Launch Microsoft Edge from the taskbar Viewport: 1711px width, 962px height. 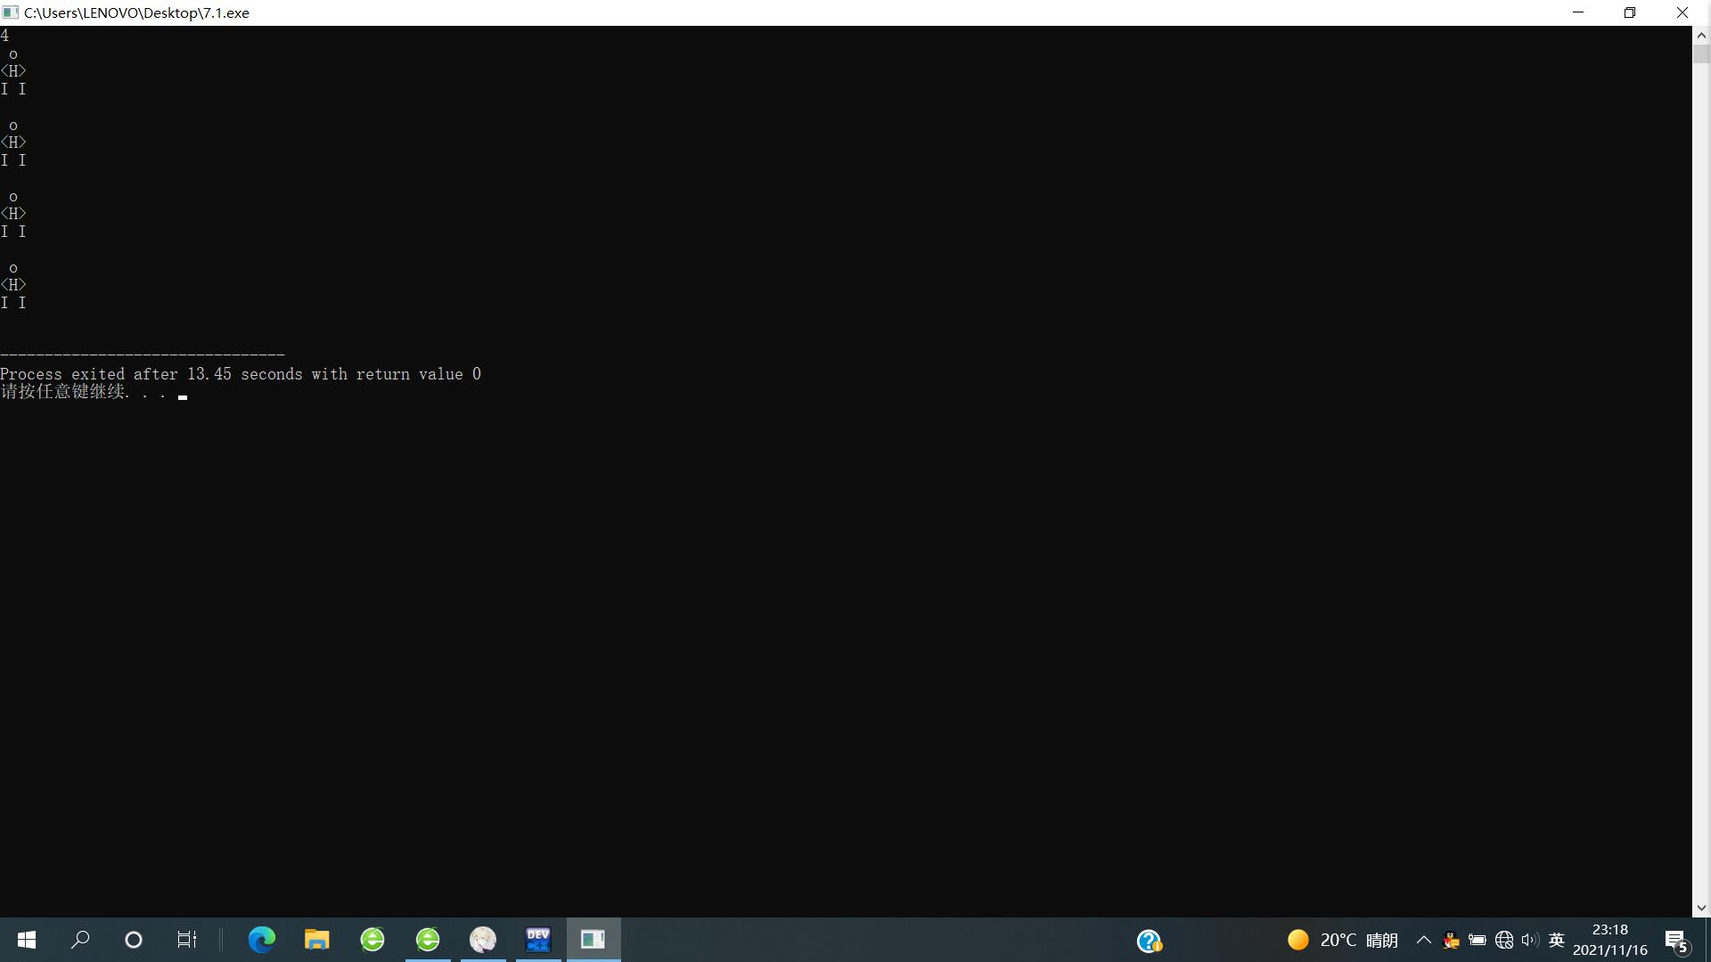(261, 940)
